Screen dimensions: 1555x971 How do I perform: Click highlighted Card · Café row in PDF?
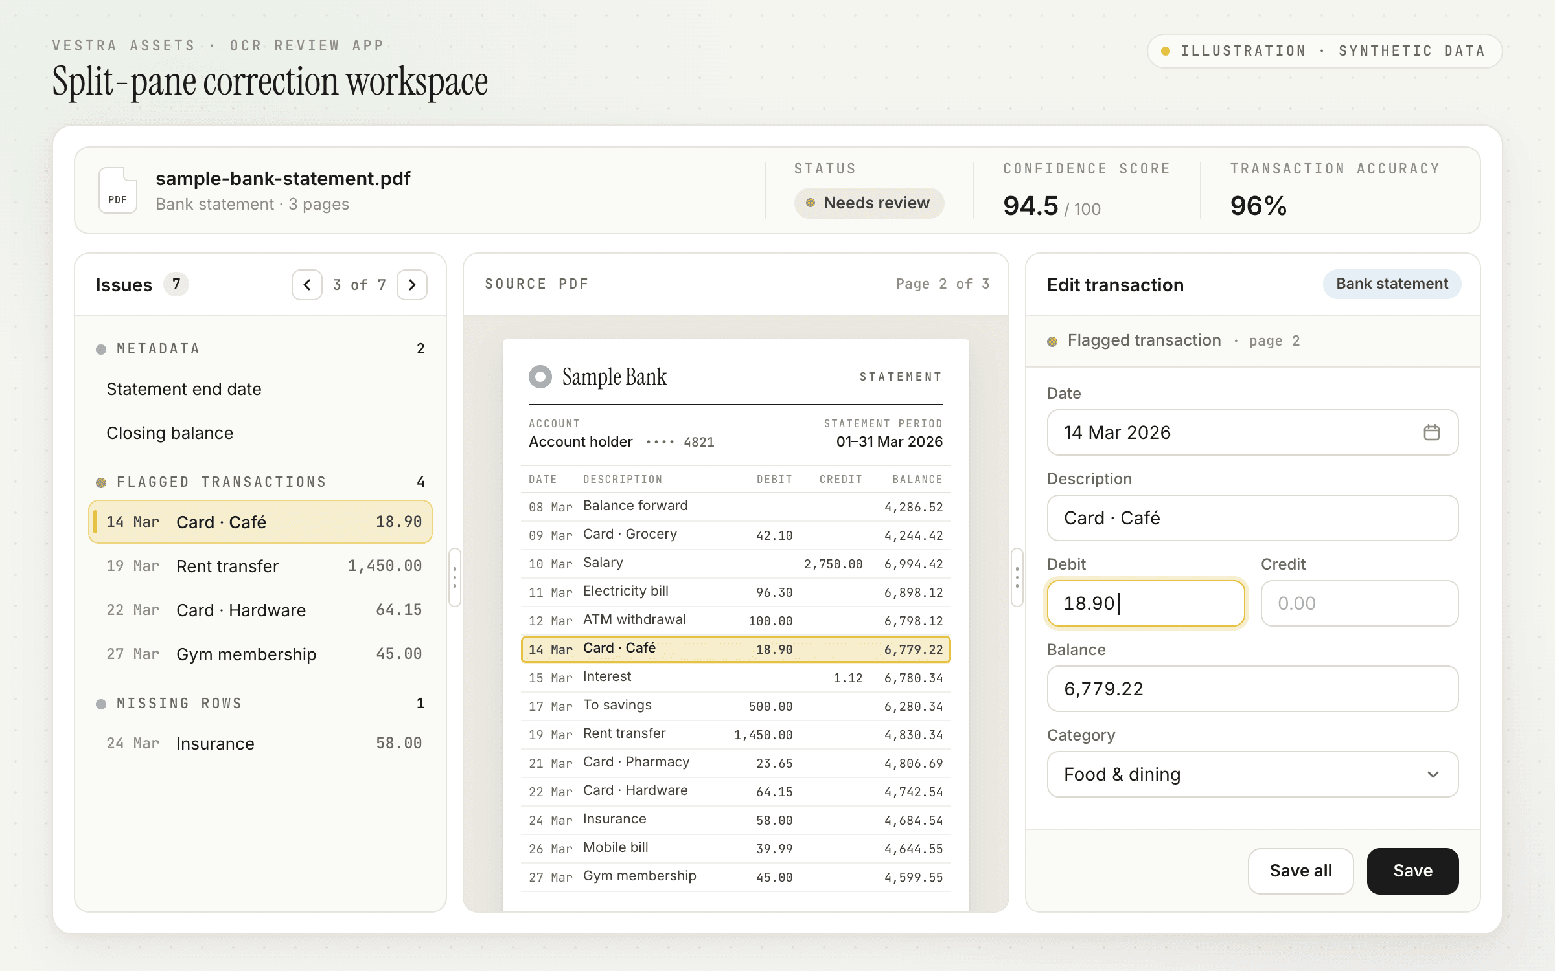735,649
